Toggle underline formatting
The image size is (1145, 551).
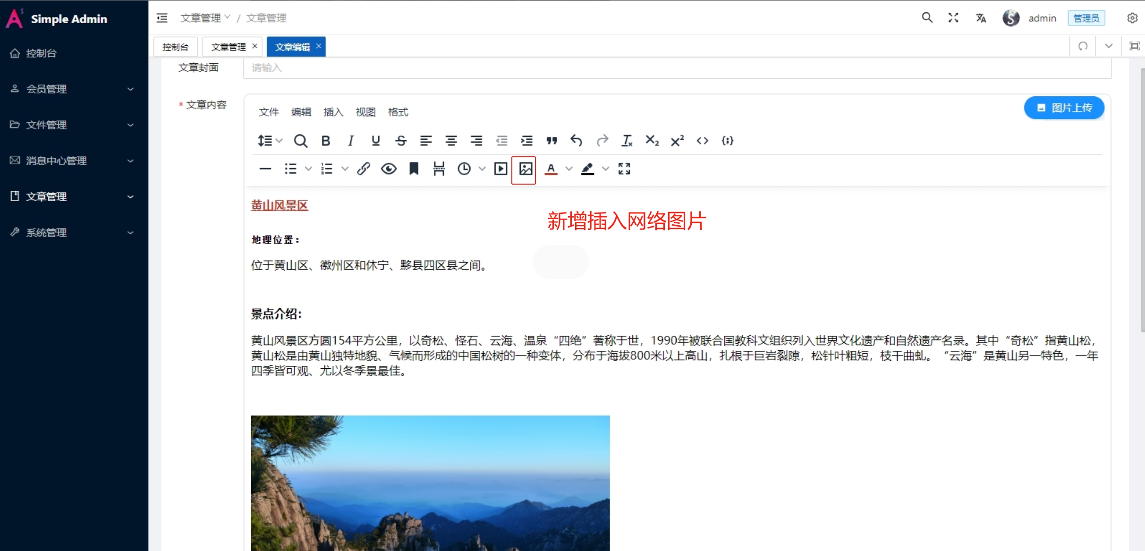(376, 141)
